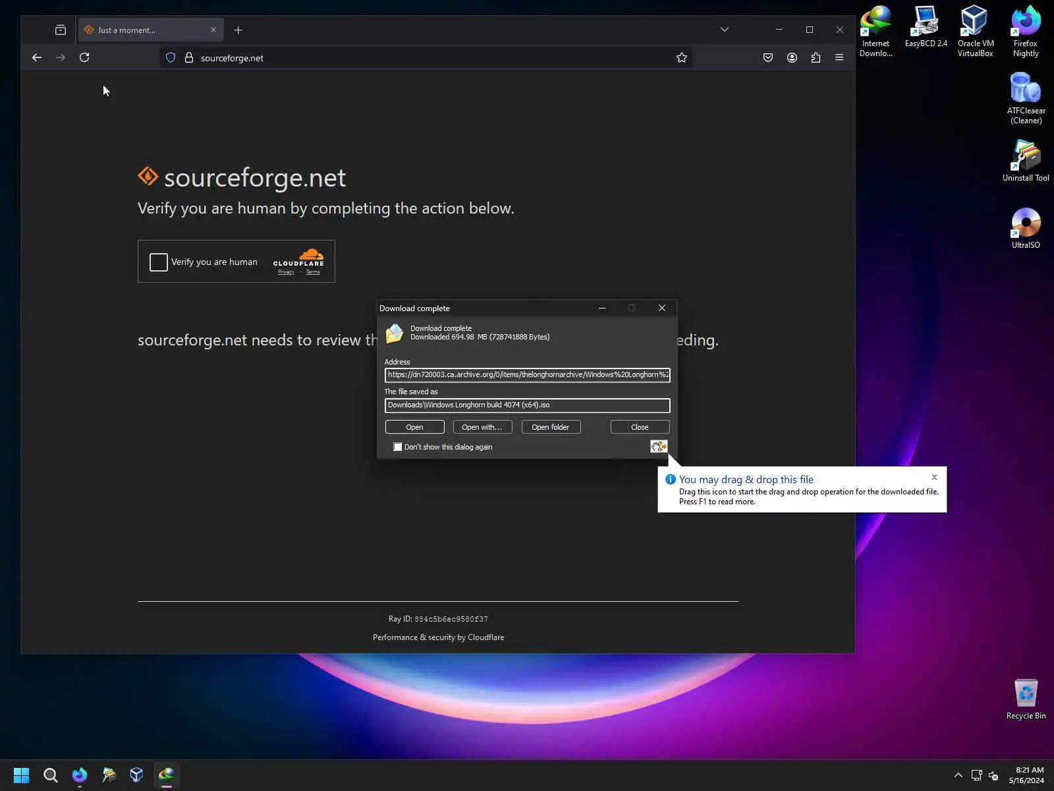Select the Firefox Nightly desktop shortcut
Viewport: 1054px width, 791px height.
coord(1026,32)
